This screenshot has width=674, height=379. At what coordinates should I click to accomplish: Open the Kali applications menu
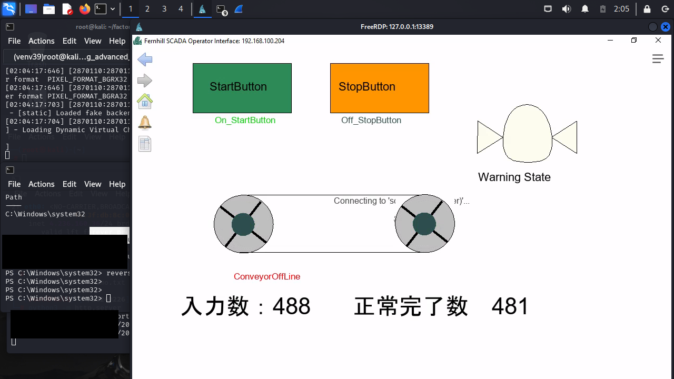pos(9,9)
